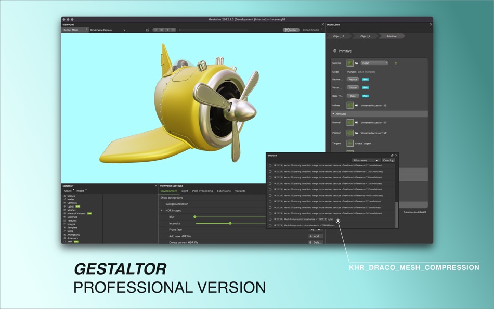Click the Create Tangent plus icon
494x309 pixels.
[350, 143]
